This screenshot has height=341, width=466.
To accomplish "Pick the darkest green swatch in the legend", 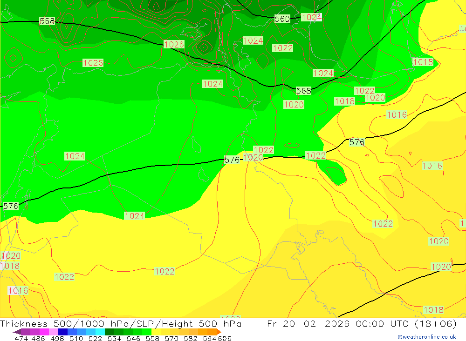I will tap(110, 332).
